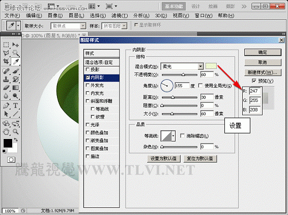Uncheck the 内阴影 inner shadow checkbox
The height and width of the screenshot is (215, 288).
(88, 78)
